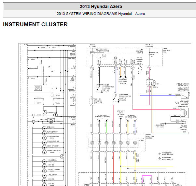
Task: Click the 'MULTI-FUNCTION SWITCH' label
Action: click(150, 136)
